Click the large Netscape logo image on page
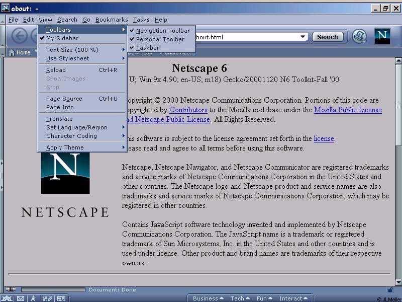402x302 pixels. pos(65,173)
